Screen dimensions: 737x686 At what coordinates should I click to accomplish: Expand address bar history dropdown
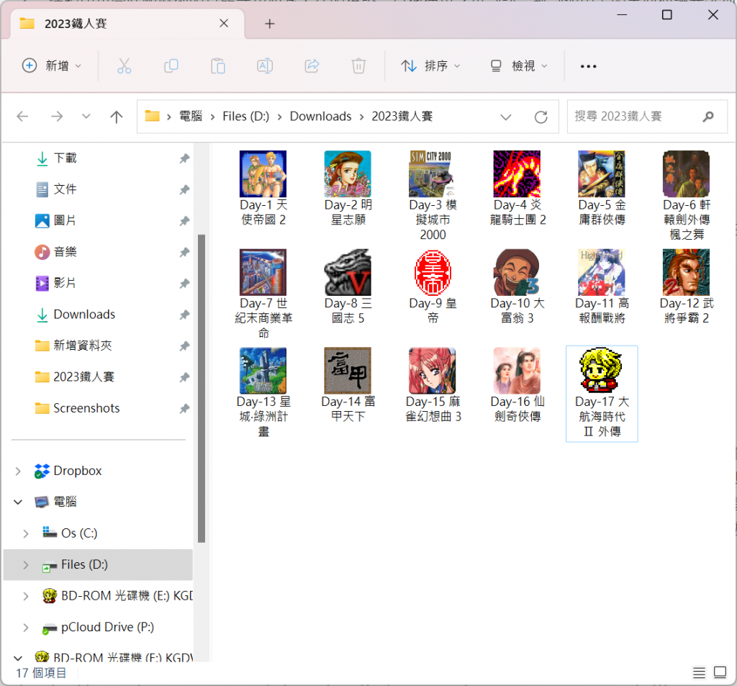point(506,117)
